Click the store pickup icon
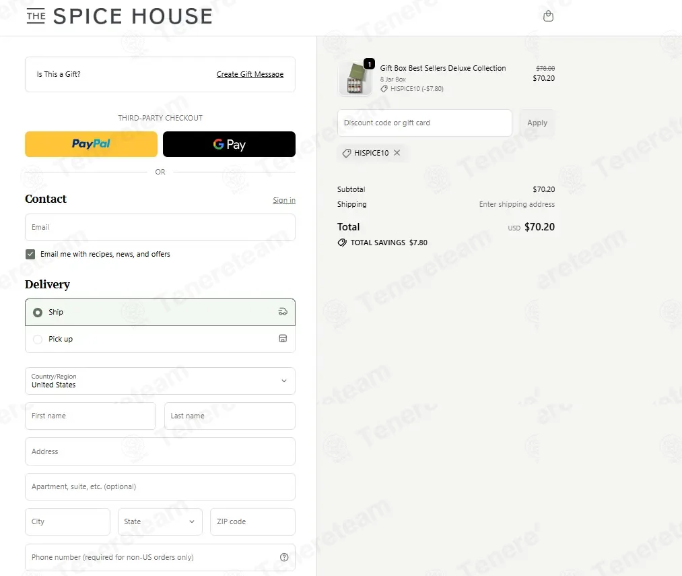Viewport: 682px width, 576px height. coord(283,338)
